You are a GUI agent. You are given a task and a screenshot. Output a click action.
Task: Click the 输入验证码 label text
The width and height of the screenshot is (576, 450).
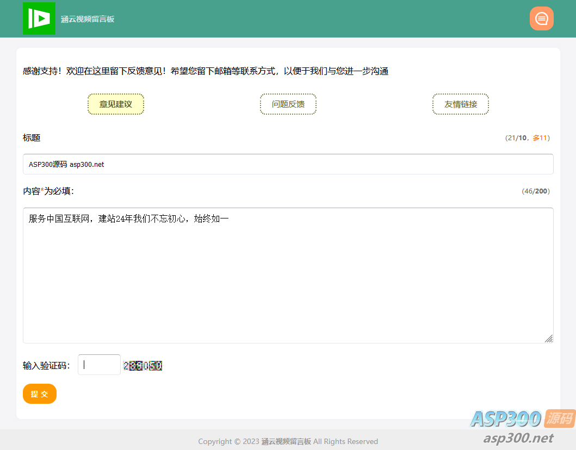46,366
